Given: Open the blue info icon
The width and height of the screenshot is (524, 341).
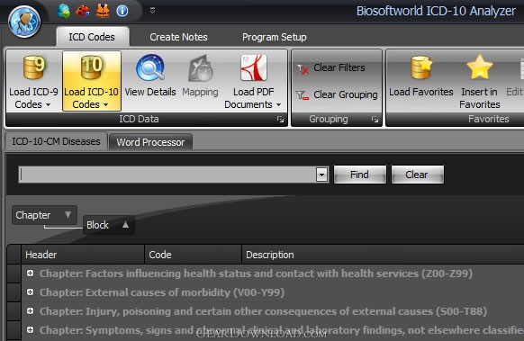Looking at the screenshot, I should 122,11.
